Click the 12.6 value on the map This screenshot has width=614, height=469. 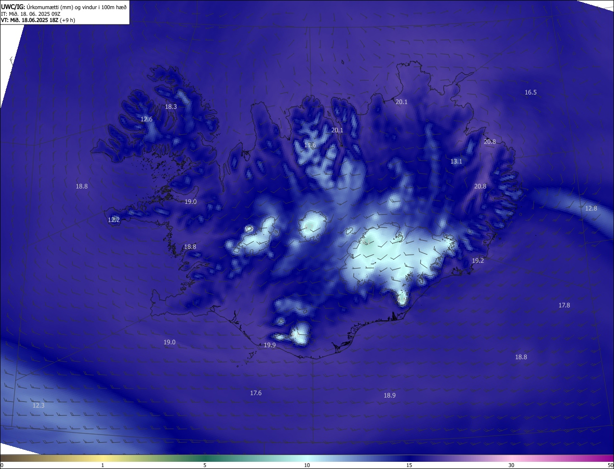click(146, 119)
